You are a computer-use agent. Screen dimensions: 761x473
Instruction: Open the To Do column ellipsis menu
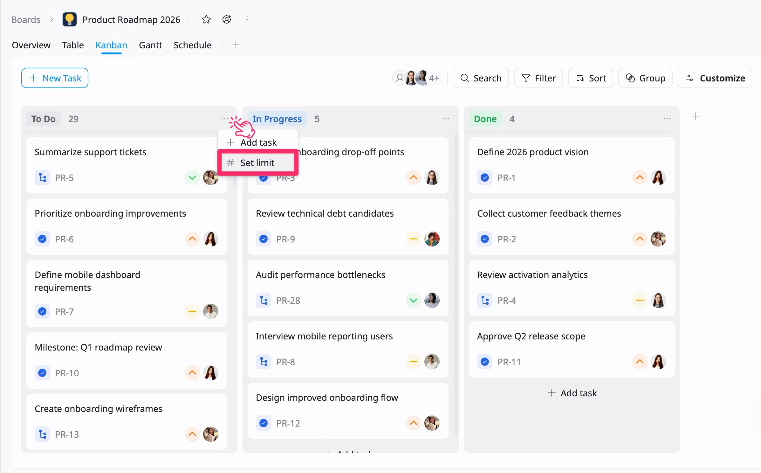pos(224,119)
